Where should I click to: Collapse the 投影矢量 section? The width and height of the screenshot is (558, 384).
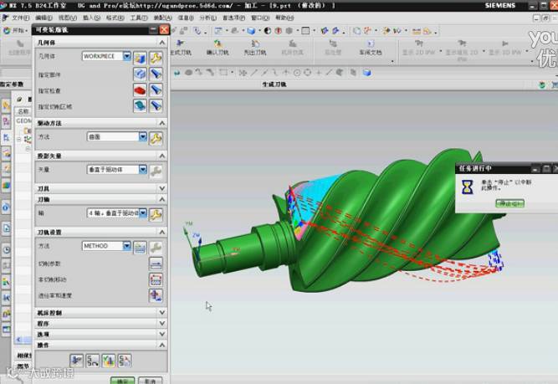click(x=162, y=156)
